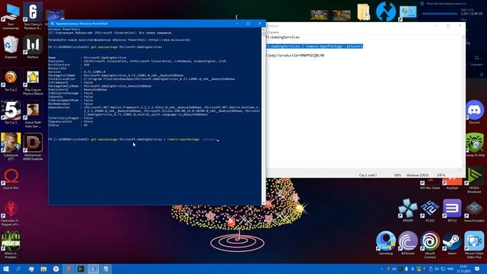
Task: Launch the Warface desktop shortcut
Action: coord(33,46)
